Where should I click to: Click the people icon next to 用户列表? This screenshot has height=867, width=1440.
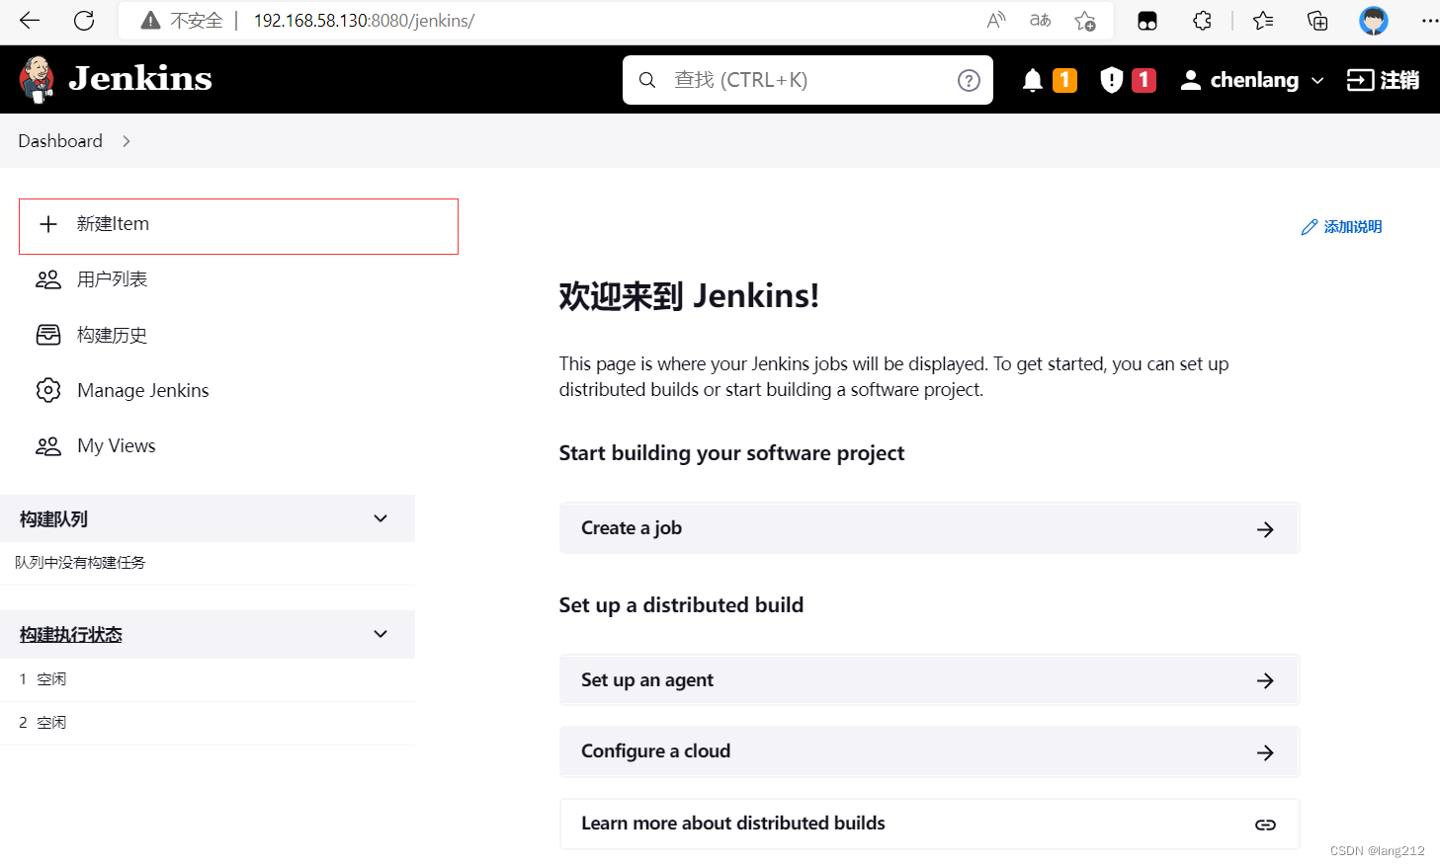[48, 279]
